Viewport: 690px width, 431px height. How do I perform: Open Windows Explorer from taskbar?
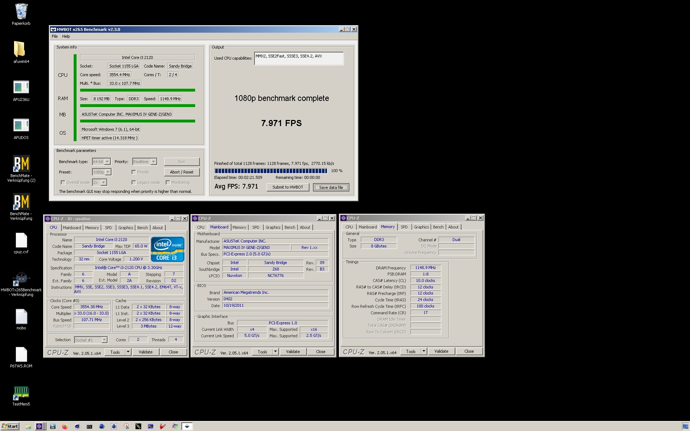(28, 426)
